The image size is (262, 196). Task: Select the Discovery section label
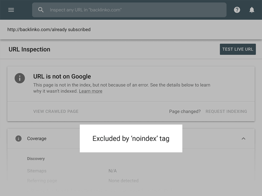[36, 159]
